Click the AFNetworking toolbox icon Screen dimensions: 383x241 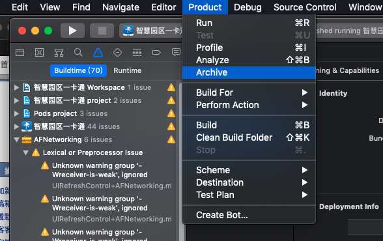coord(27,139)
